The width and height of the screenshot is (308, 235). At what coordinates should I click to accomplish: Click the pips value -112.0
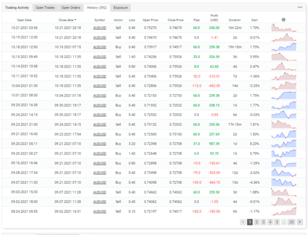click(197, 86)
